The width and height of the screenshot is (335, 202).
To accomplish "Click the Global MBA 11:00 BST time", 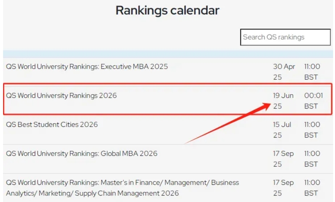I will 312,158.
